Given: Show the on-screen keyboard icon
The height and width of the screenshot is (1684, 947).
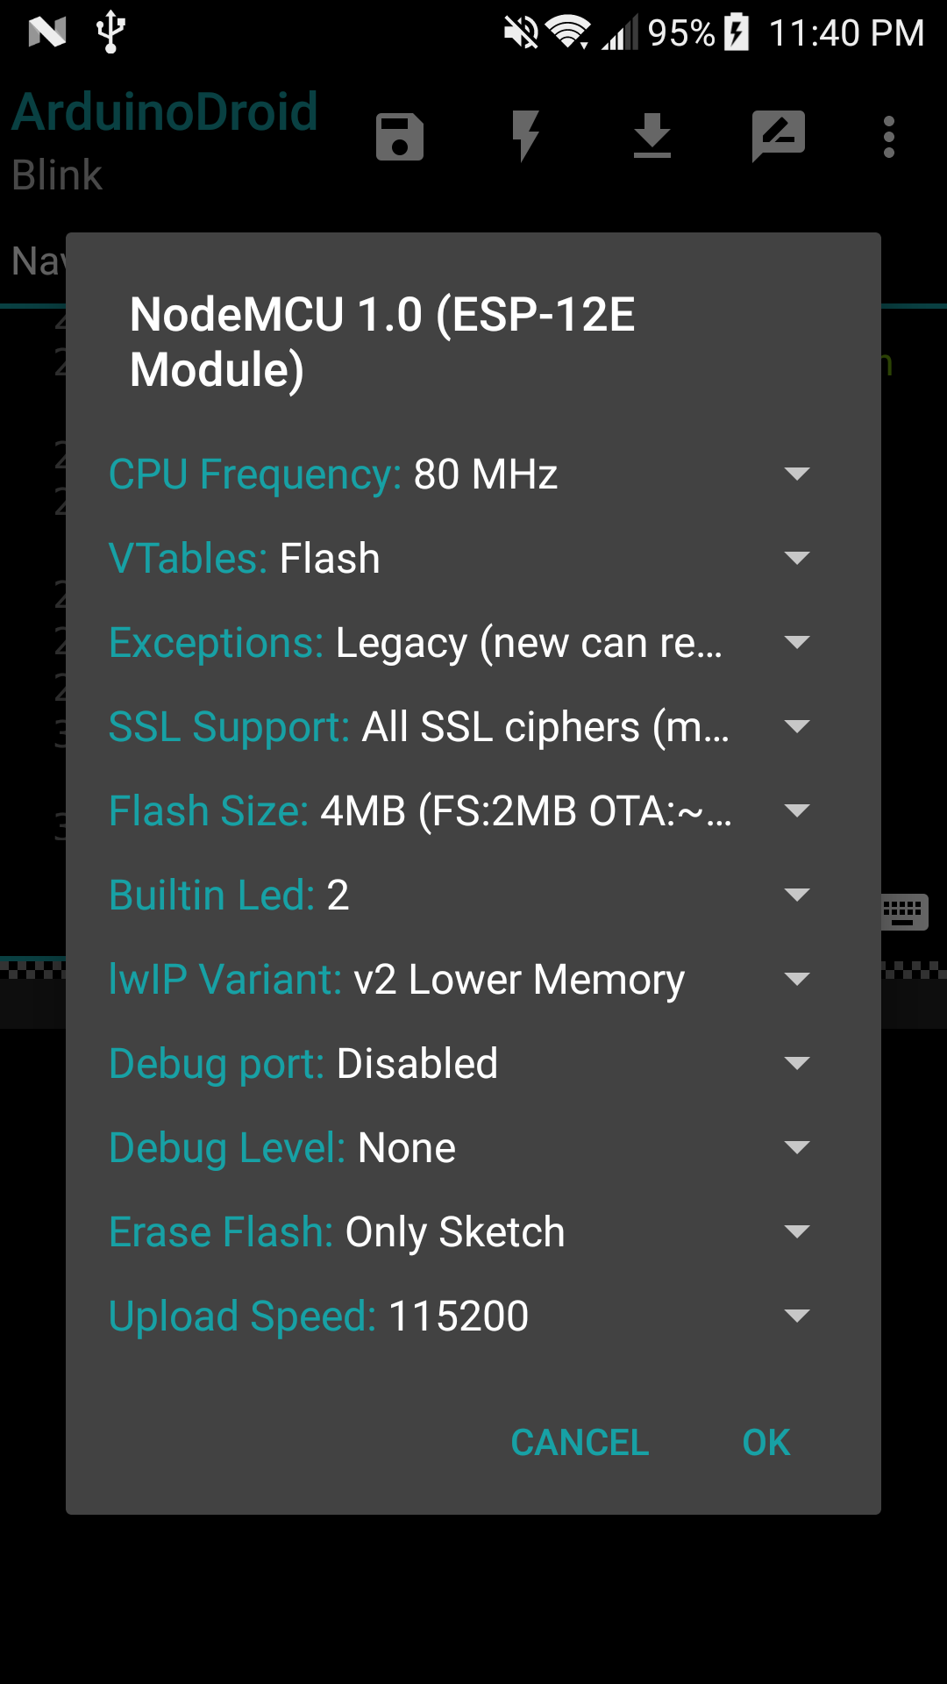Looking at the screenshot, I should point(905,912).
